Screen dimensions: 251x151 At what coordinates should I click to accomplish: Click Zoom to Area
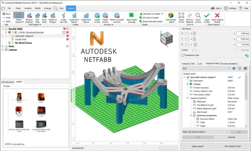pos(198,18)
